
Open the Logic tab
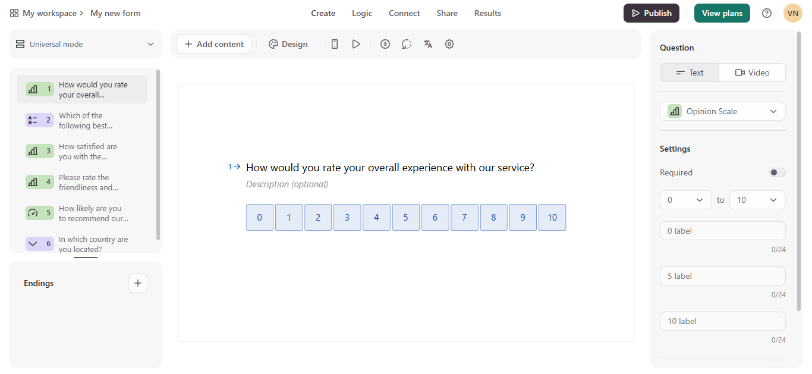361,12
